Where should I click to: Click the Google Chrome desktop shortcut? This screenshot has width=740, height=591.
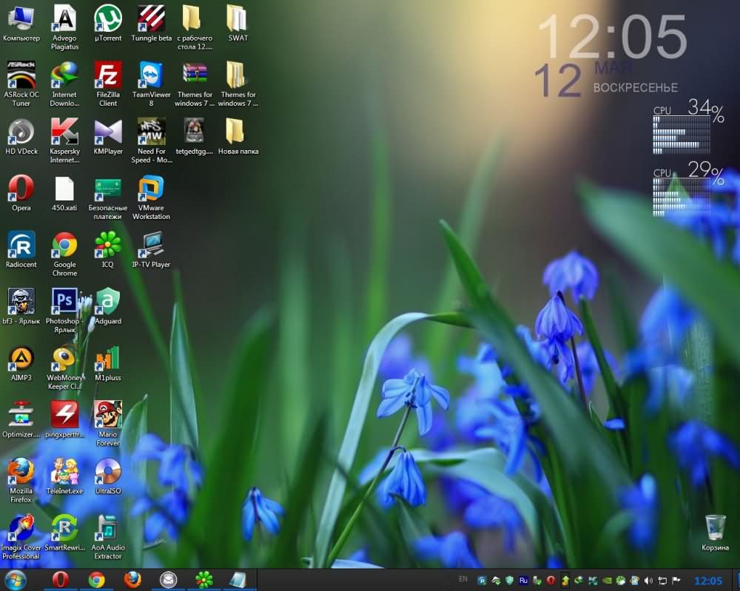click(64, 246)
